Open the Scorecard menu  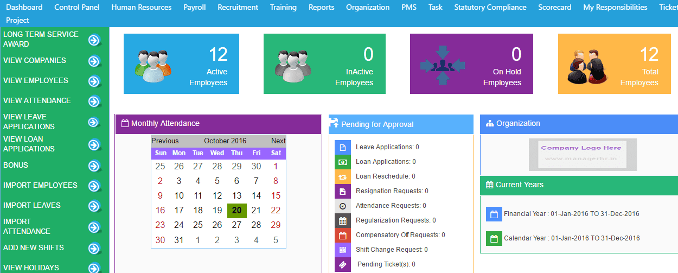click(x=555, y=7)
